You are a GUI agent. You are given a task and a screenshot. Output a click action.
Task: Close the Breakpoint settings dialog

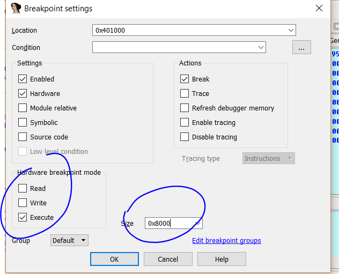click(x=319, y=9)
